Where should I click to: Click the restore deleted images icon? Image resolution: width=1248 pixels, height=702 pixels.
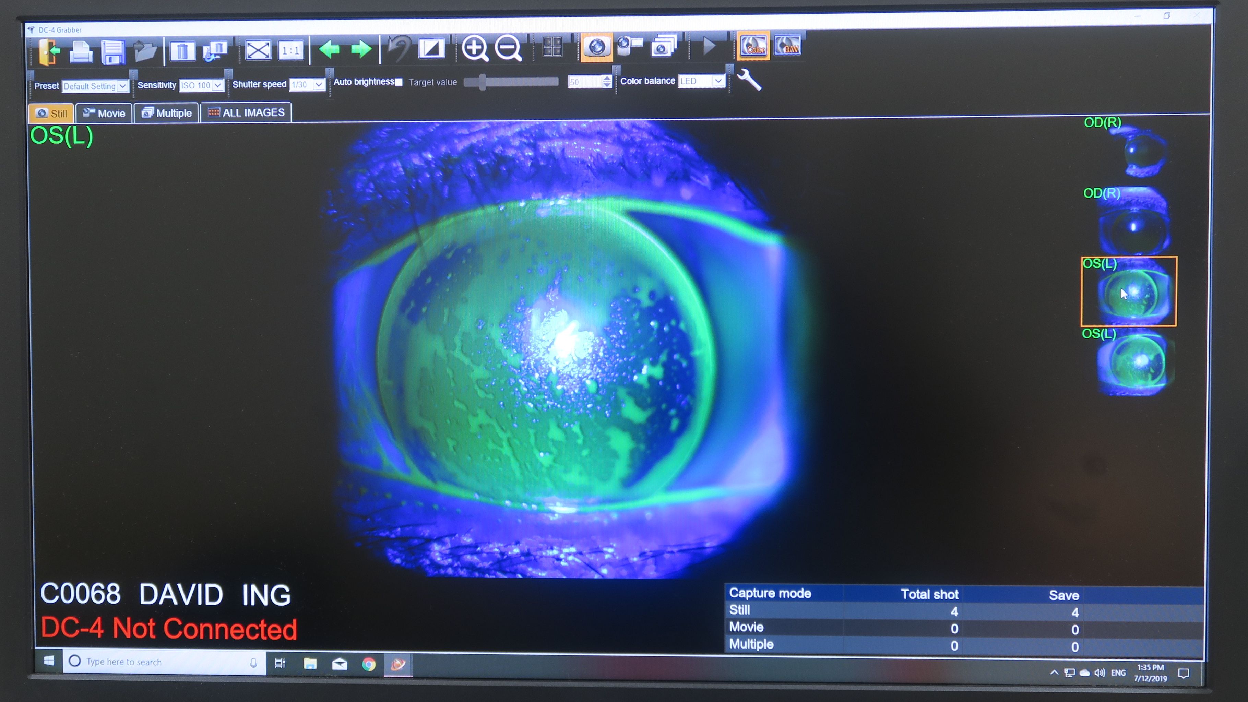(215, 51)
